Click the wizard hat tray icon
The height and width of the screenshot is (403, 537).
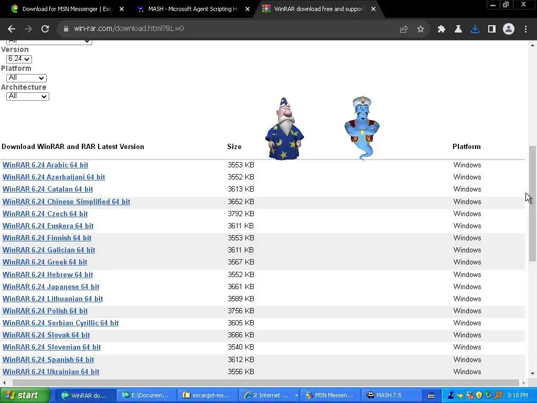click(x=451, y=396)
